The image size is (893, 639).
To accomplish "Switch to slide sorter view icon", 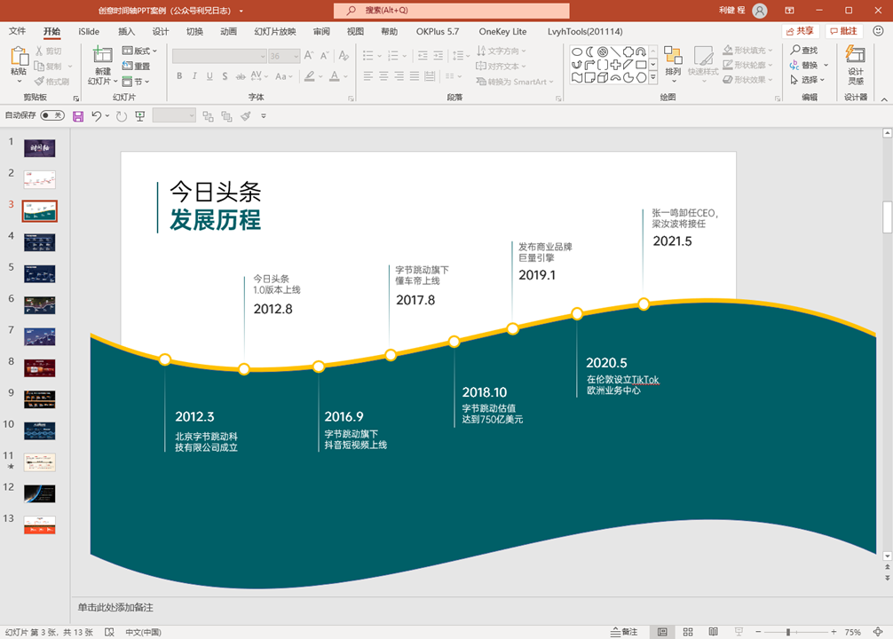I will point(688,632).
